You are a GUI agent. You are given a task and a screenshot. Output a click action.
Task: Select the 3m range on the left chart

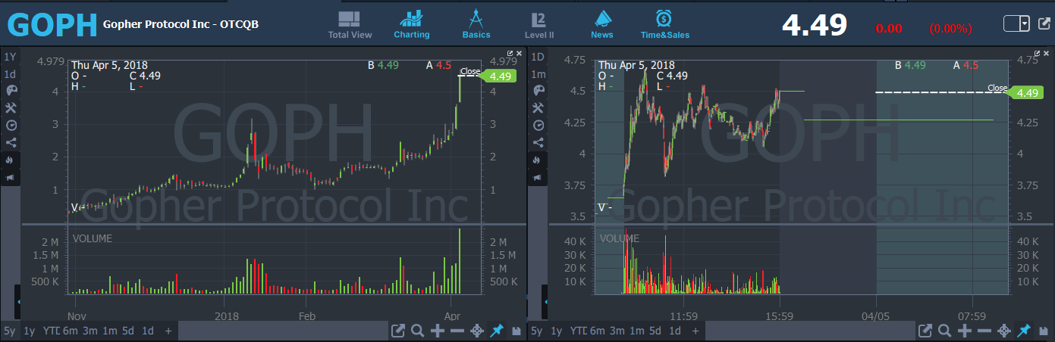click(89, 331)
